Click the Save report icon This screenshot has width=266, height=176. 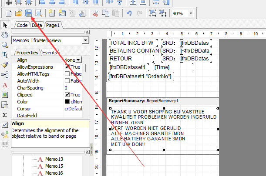click(28, 13)
